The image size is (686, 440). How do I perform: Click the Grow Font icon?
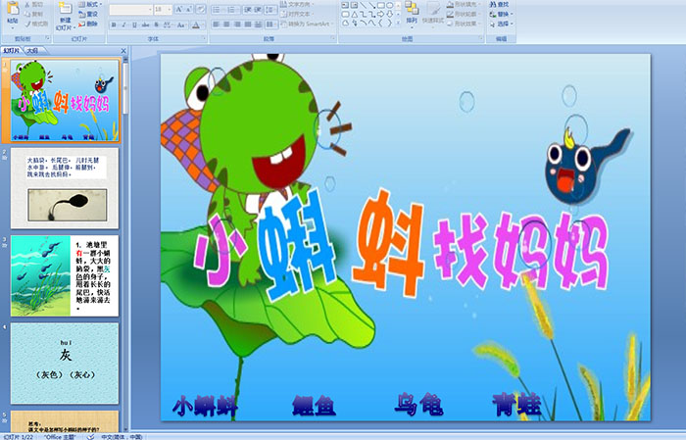179,9
